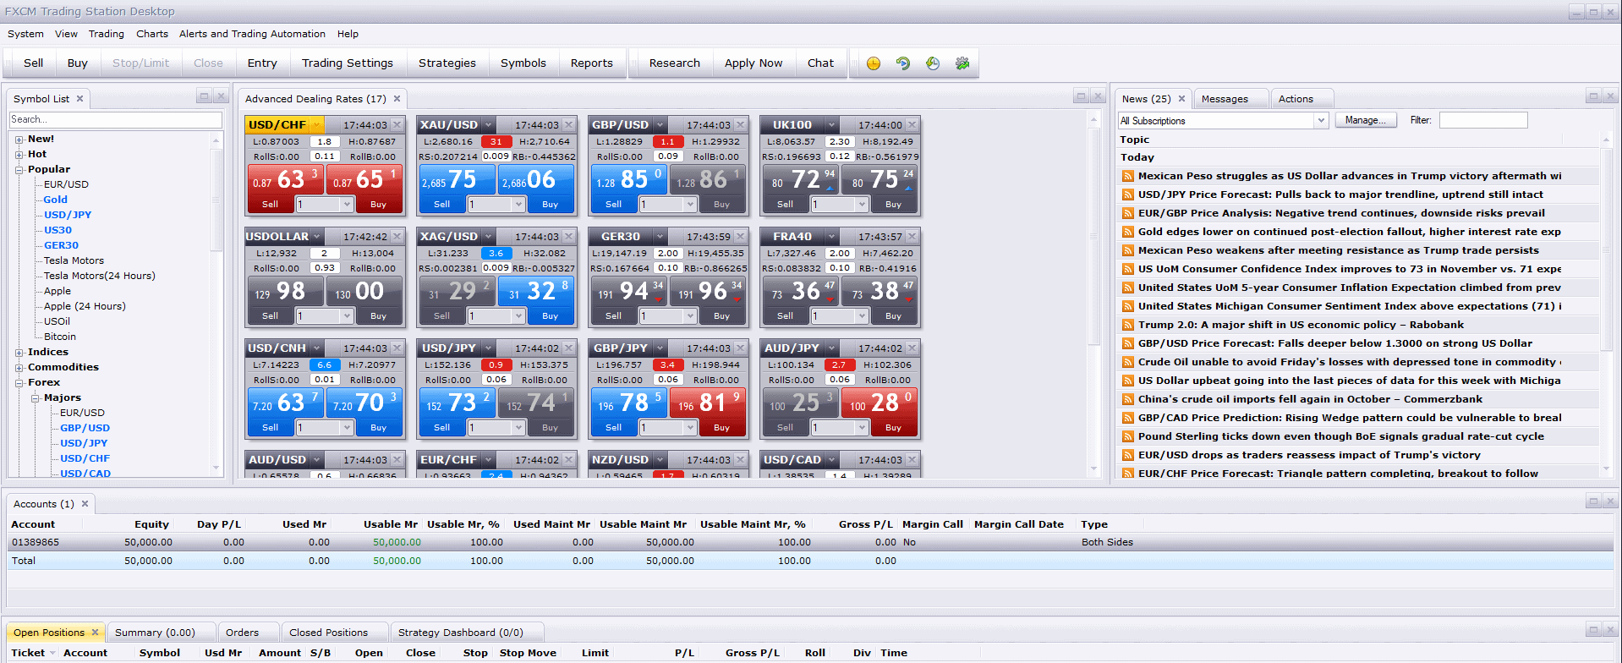Remove the USDOLLAR rate tile
The image size is (1622, 663).
click(397, 237)
